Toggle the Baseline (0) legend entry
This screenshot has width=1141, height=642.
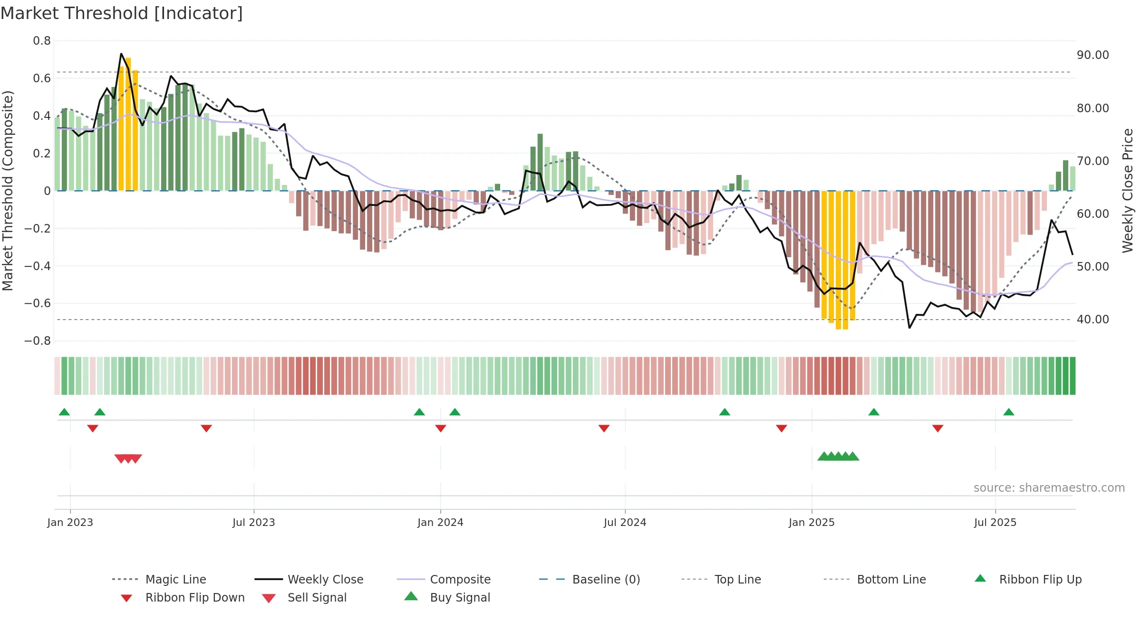pos(590,579)
